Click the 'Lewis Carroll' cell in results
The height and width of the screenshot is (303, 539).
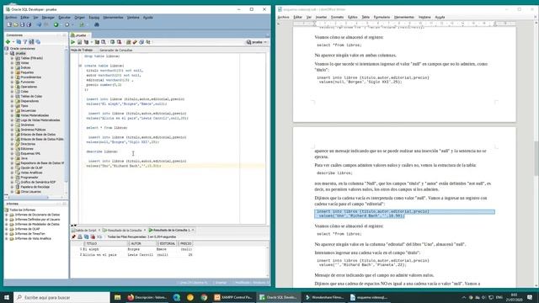[x=141, y=255]
